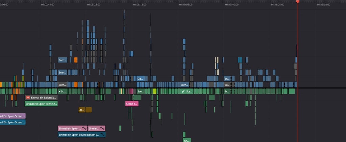The image size is (346, 142).
Task: Select the pink Scene 1... audio clip
Action: pyautogui.click(x=132, y=104)
